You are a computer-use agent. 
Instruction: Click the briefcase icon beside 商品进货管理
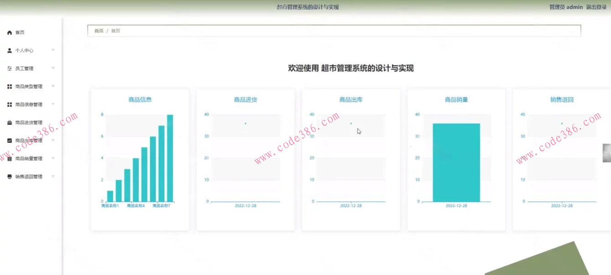(9, 122)
